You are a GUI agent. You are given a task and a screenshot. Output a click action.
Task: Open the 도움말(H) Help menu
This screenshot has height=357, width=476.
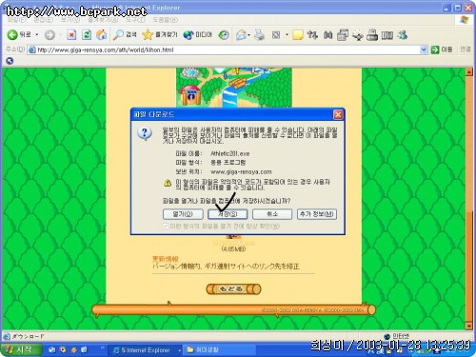(166, 20)
